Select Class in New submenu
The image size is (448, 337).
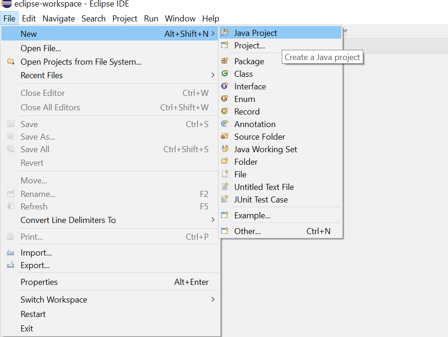280,74
